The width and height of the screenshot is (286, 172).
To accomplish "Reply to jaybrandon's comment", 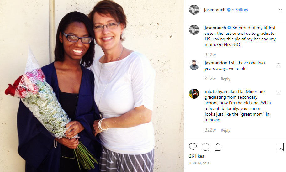I will (x=225, y=79).
